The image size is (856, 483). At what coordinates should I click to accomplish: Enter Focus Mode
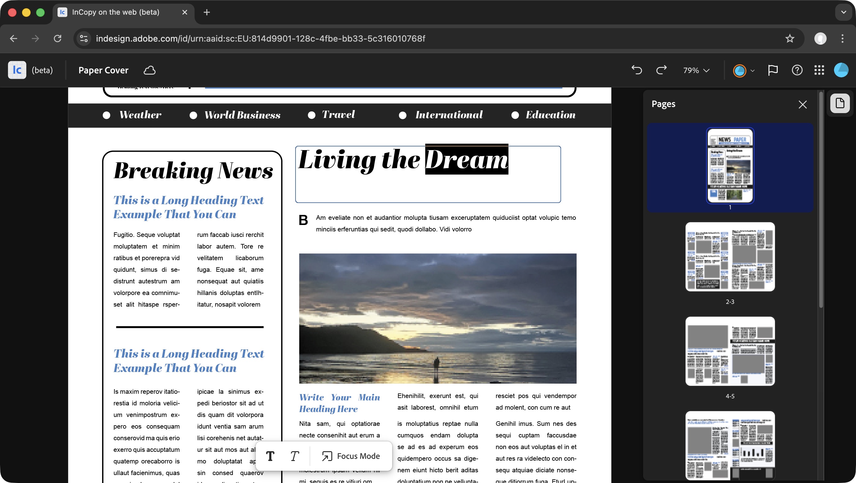click(x=351, y=456)
